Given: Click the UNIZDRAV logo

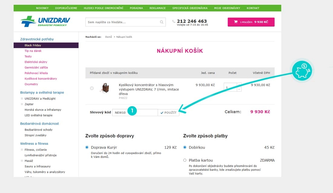Looking at the screenshot, I should (45, 21).
